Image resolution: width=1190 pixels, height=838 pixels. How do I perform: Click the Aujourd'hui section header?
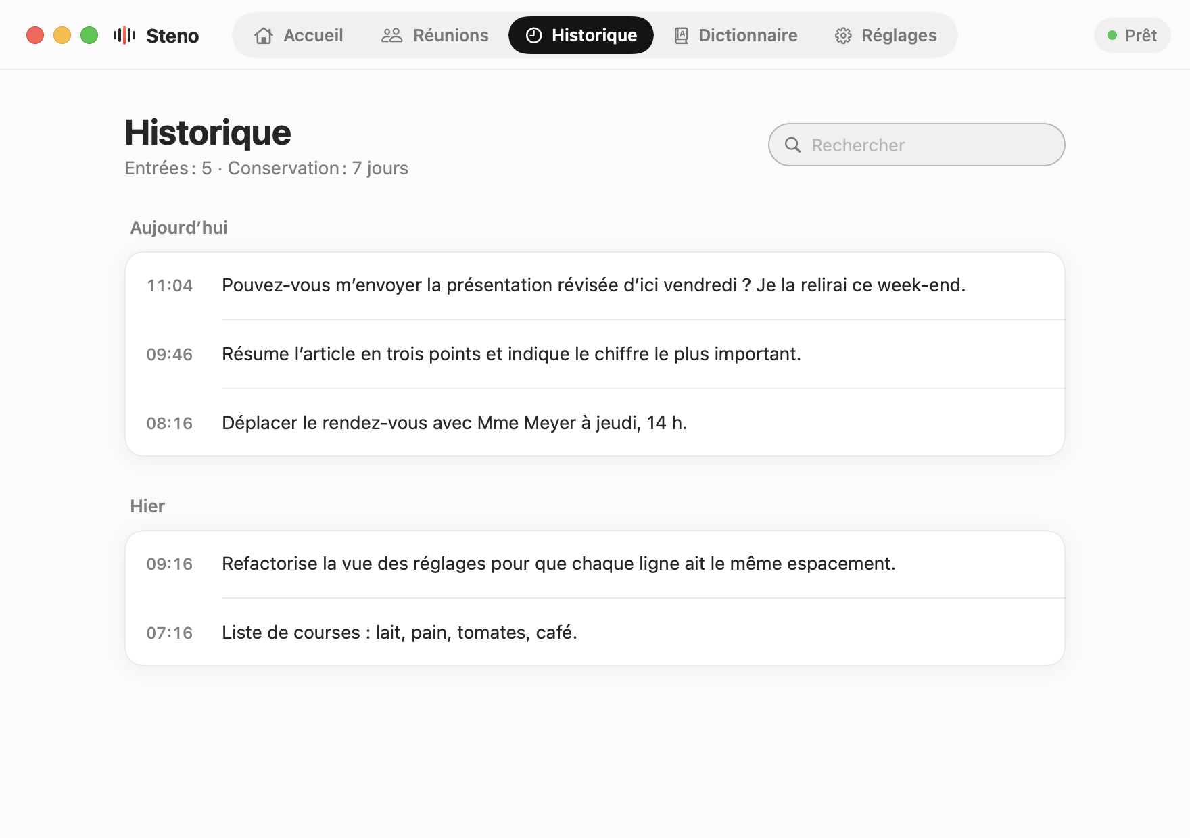178,228
